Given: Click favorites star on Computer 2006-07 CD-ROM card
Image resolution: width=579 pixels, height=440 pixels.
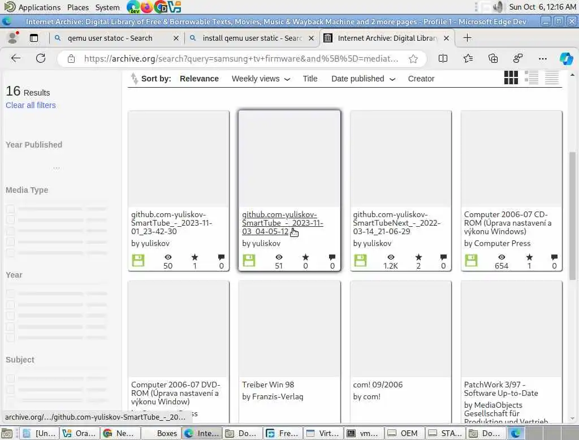Looking at the screenshot, I should [x=529, y=257].
